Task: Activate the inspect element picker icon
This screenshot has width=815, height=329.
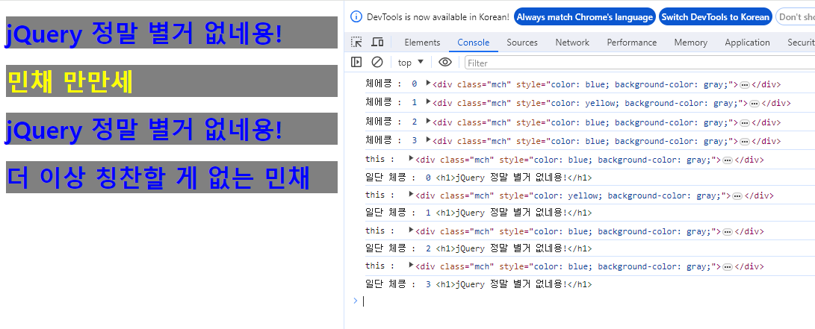Action: 356,42
